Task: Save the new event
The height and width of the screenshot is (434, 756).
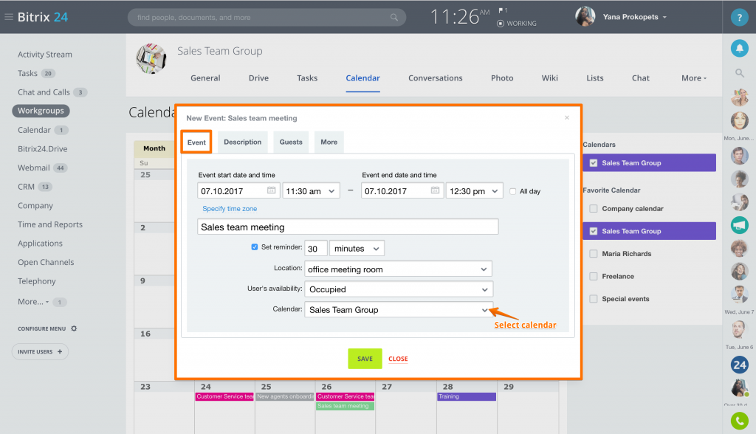Action: pos(365,359)
